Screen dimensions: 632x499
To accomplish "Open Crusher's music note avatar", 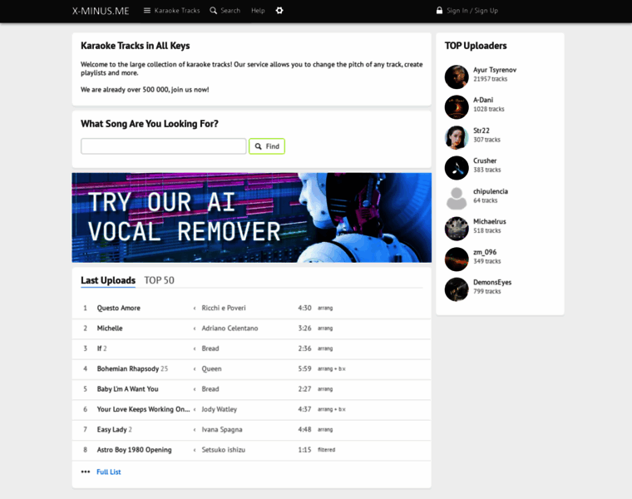I will (457, 168).
